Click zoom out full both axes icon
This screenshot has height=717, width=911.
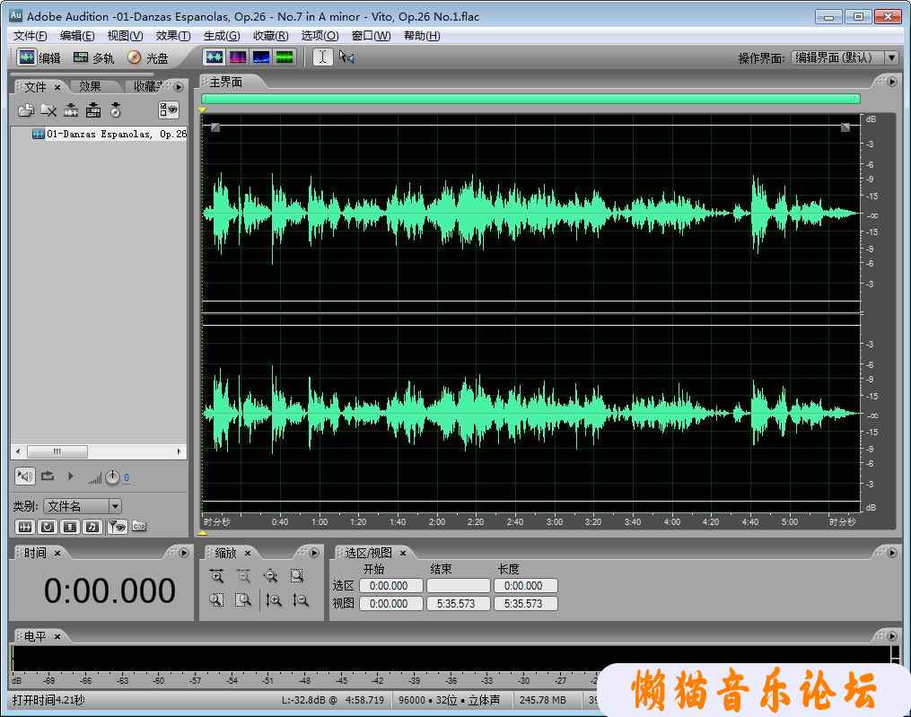(271, 576)
